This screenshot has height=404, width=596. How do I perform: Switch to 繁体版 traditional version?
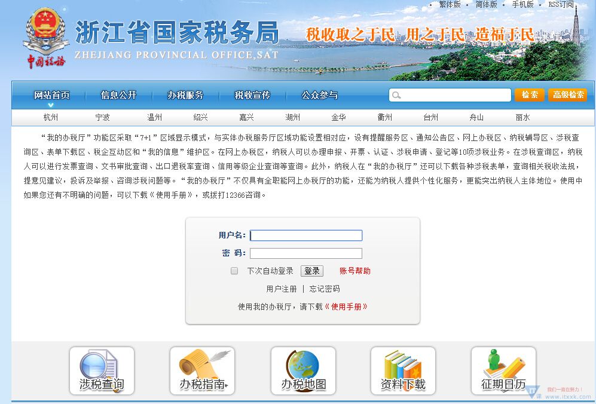pos(450,4)
